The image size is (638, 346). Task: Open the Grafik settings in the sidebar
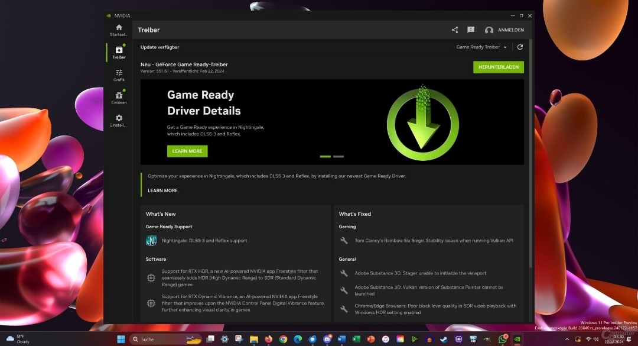coord(119,75)
